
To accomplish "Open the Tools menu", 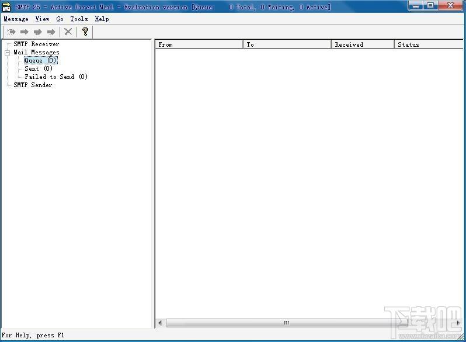I will click(x=79, y=19).
